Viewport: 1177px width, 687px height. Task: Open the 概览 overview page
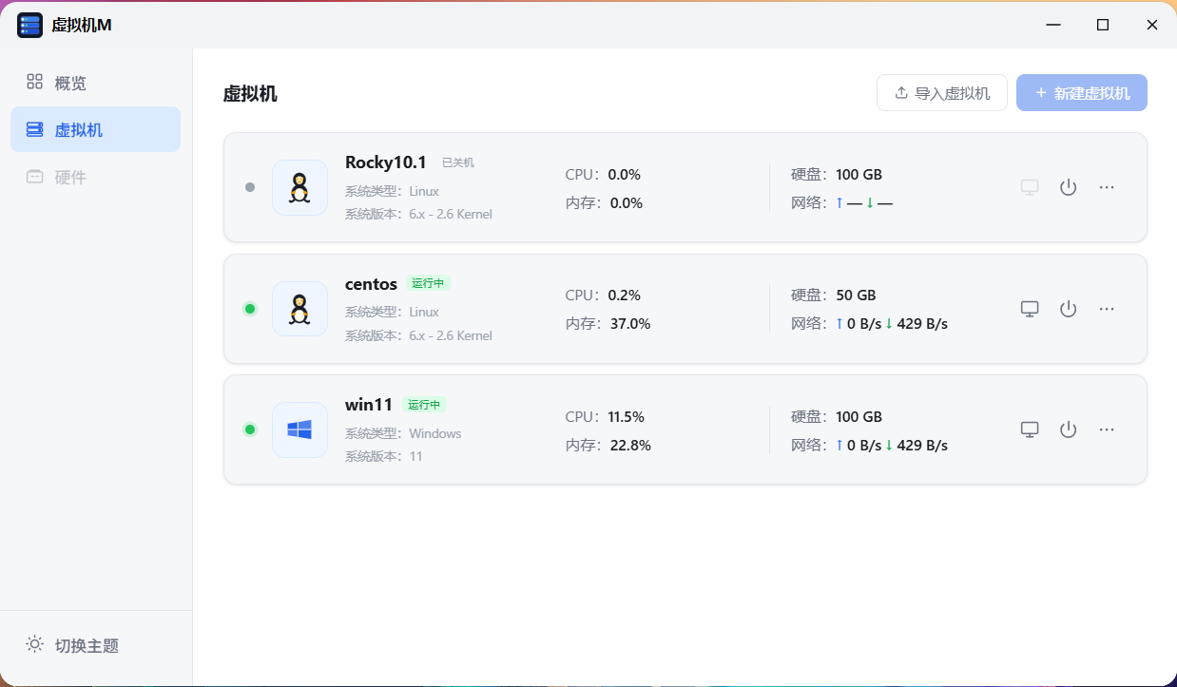95,83
